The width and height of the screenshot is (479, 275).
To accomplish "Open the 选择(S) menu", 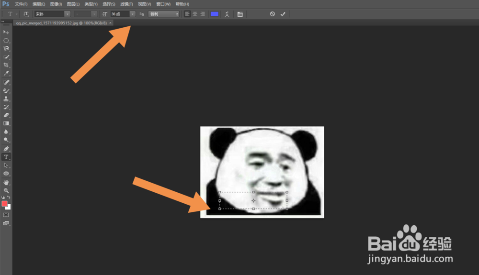I will 109,4.
